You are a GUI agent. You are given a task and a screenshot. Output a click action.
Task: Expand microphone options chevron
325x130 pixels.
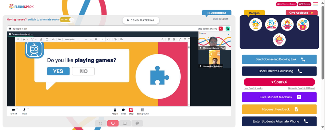pyautogui.click(x=28, y=109)
